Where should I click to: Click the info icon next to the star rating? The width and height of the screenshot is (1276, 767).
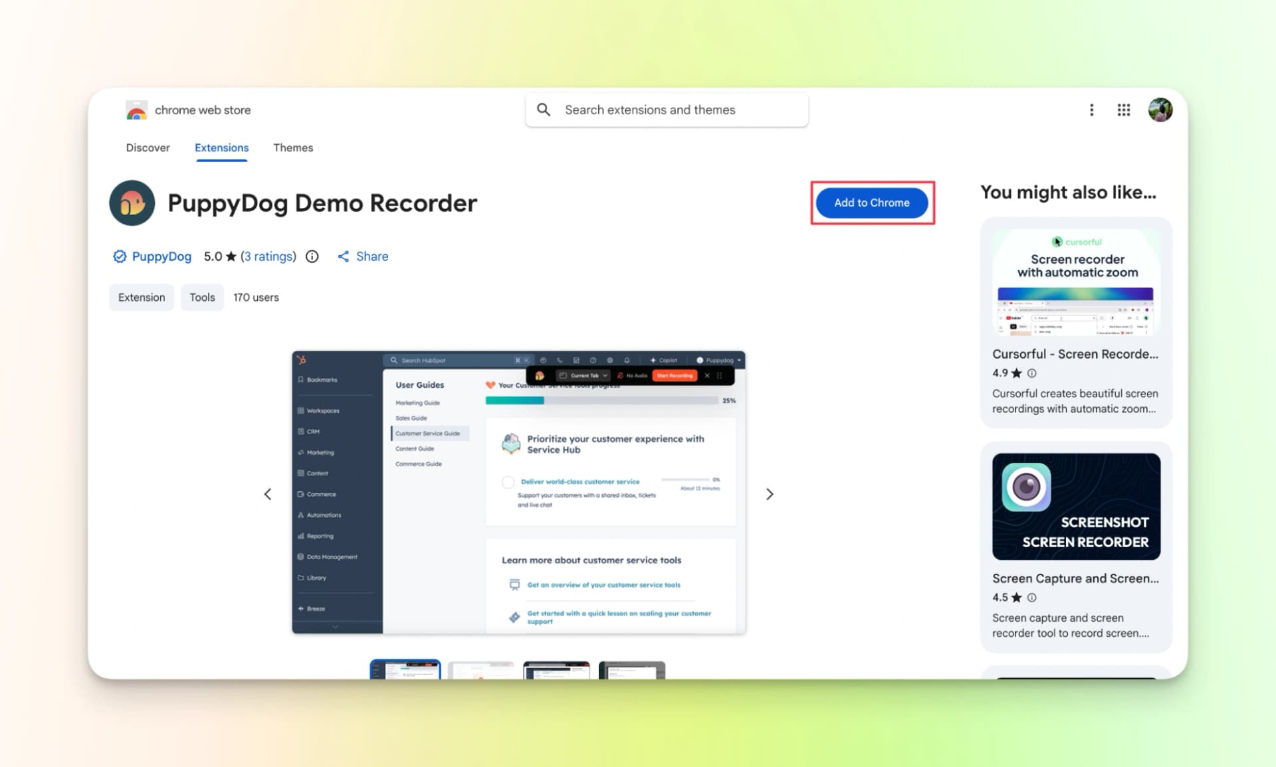click(x=312, y=256)
